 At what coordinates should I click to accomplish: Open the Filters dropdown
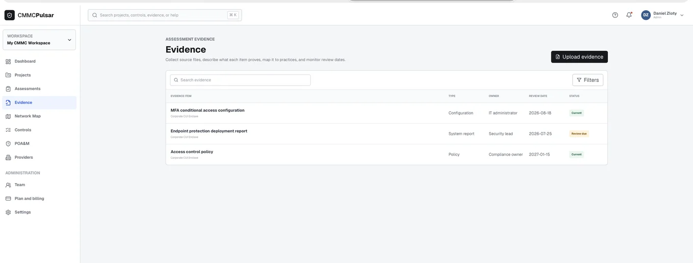tap(588, 80)
